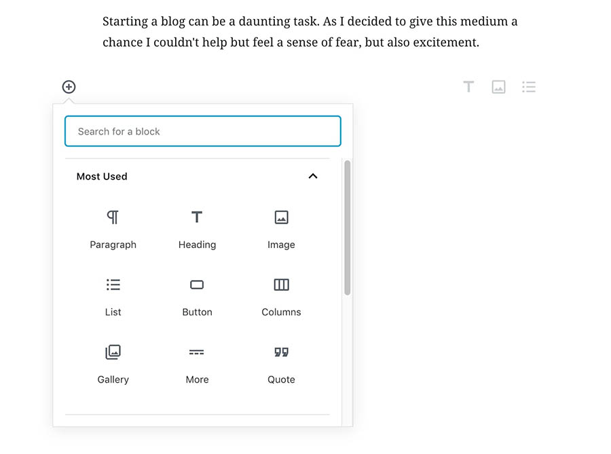Collapse the Most Used section chevron

tap(313, 176)
